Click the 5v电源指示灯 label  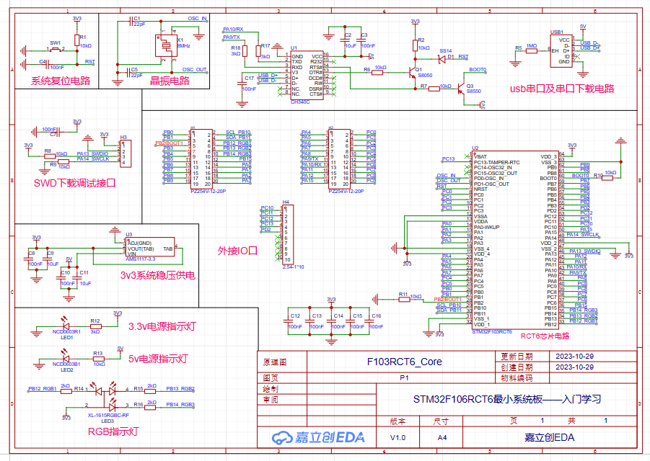click(158, 359)
